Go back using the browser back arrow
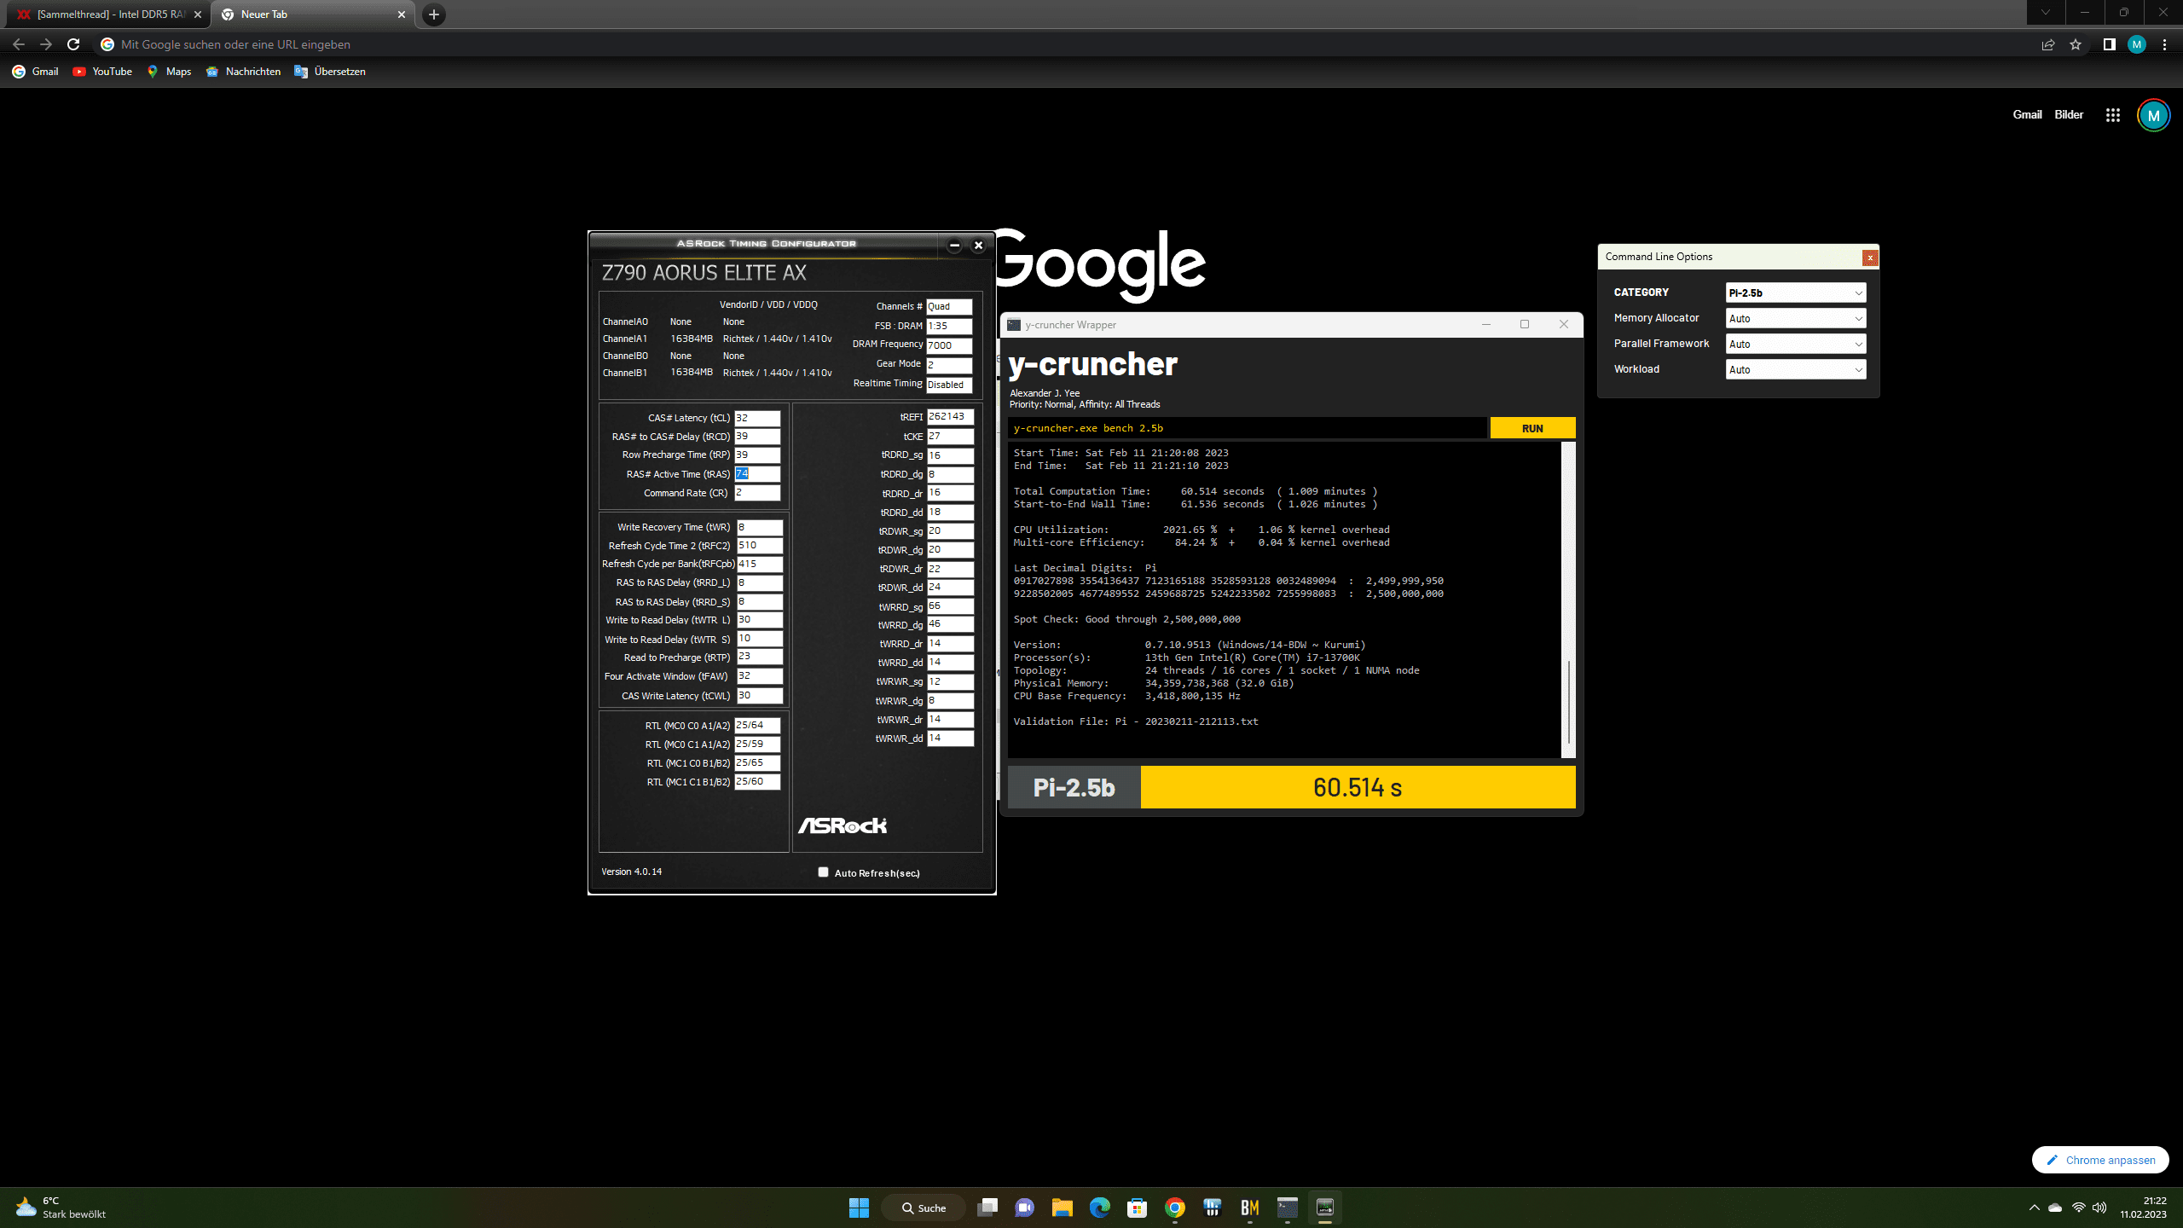Screen dimensions: 2183x1228 [19, 44]
